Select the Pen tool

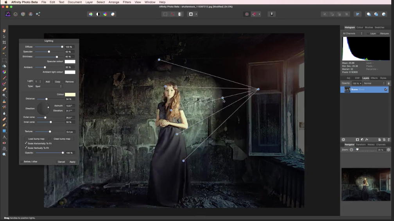4,125
